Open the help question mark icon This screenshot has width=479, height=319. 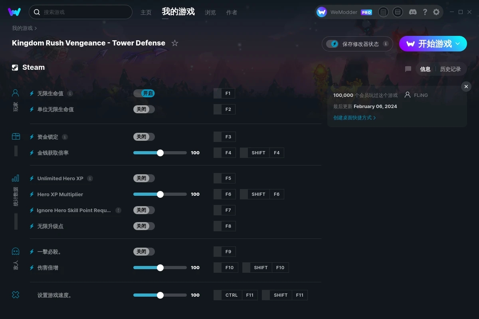pyautogui.click(x=425, y=12)
